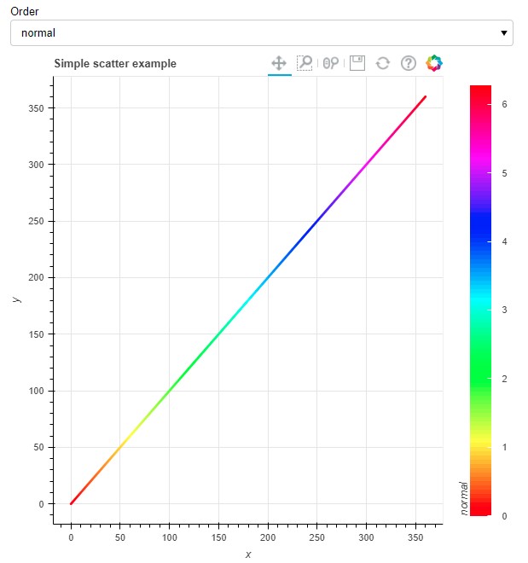Open the Order dropdown
528x563 pixels.
click(262, 33)
